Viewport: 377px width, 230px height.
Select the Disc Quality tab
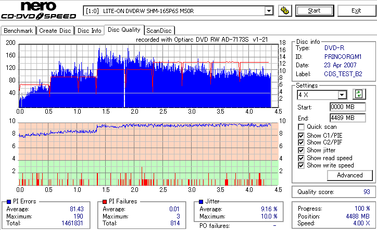[x=124, y=30]
